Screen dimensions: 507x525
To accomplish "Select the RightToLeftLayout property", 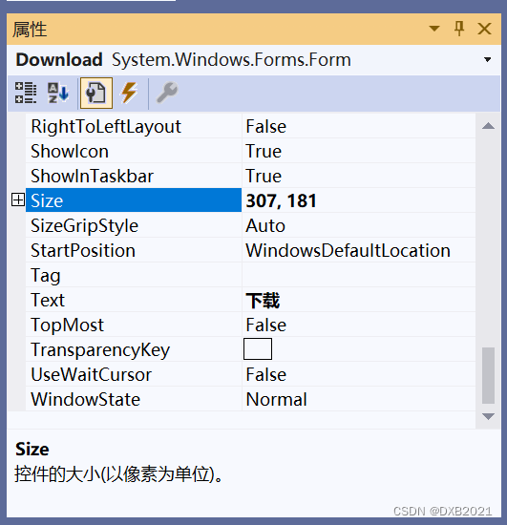I will (134, 126).
